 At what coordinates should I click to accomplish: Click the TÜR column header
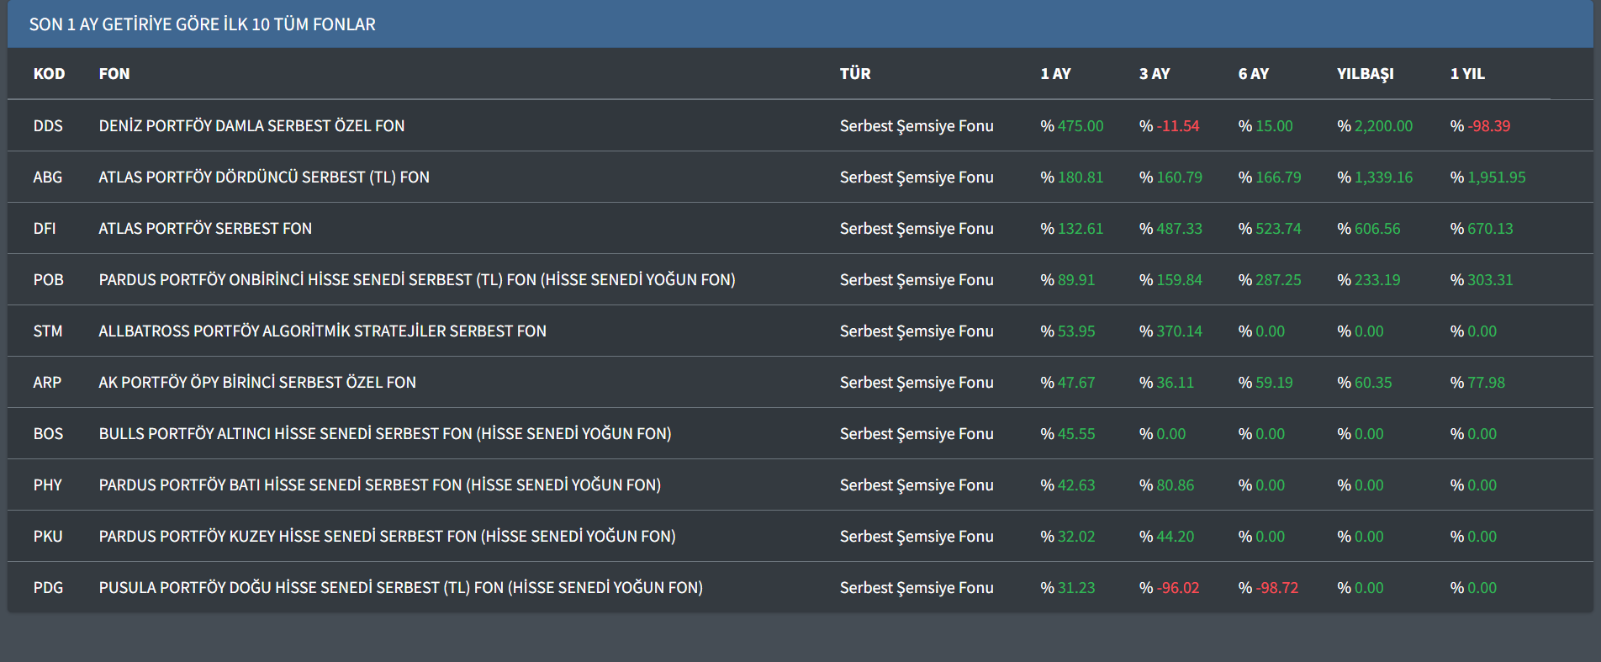tap(854, 74)
